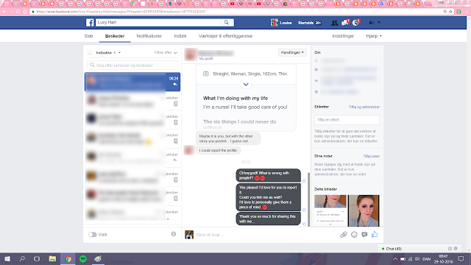471x265 pixels.
Task: Open the friend requests icon
Action: [x=334, y=23]
